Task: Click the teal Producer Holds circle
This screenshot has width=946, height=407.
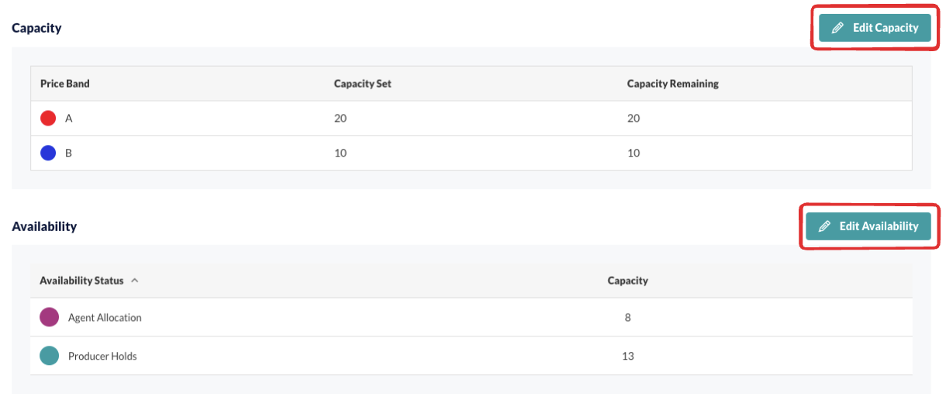Action: tap(49, 356)
